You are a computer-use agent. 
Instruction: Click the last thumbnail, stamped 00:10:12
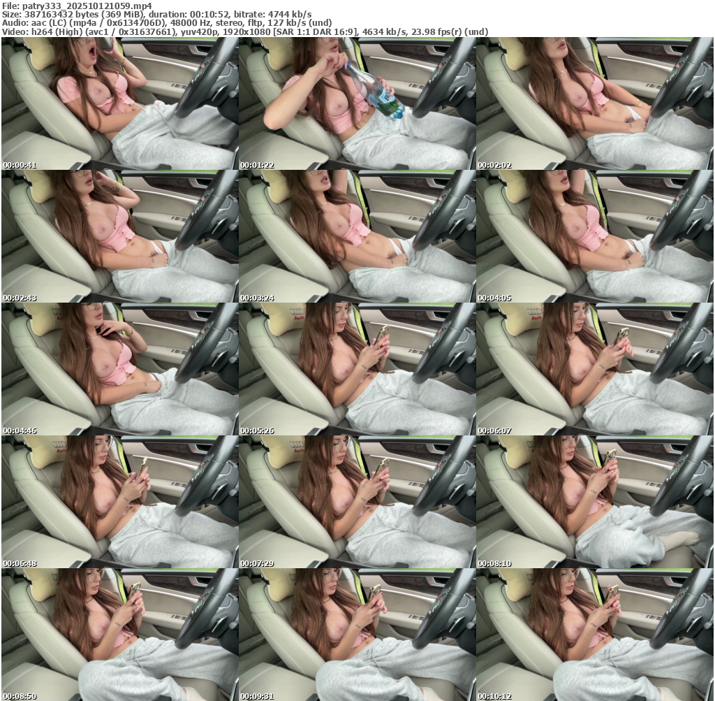(x=594, y=635)
